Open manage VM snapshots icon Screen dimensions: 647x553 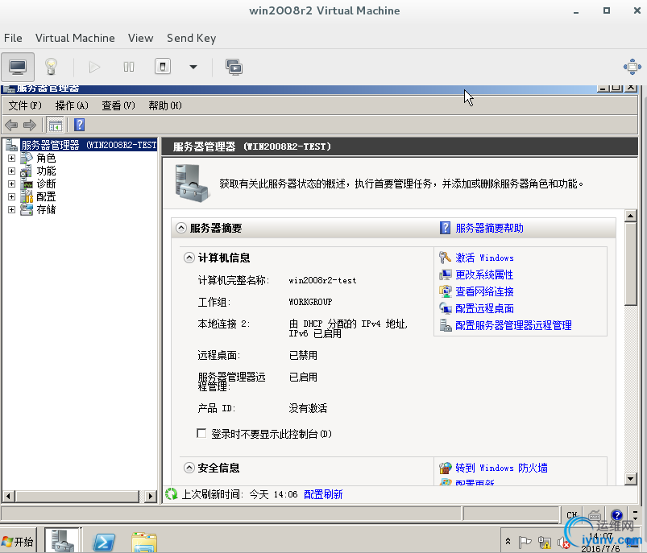pos(234,67)
